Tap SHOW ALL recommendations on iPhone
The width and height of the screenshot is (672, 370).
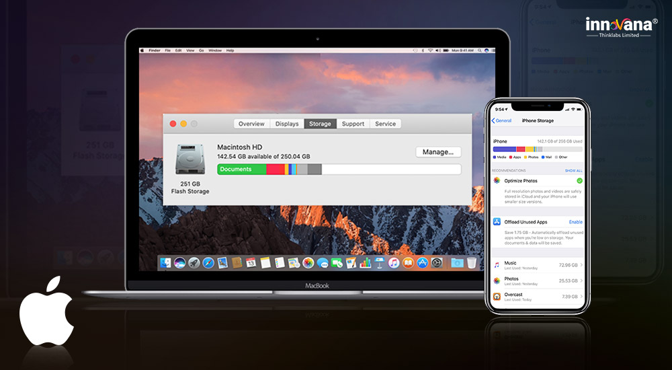[x=573, y=171]
